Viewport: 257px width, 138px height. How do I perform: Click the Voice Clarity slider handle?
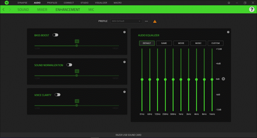coord(77,105)
